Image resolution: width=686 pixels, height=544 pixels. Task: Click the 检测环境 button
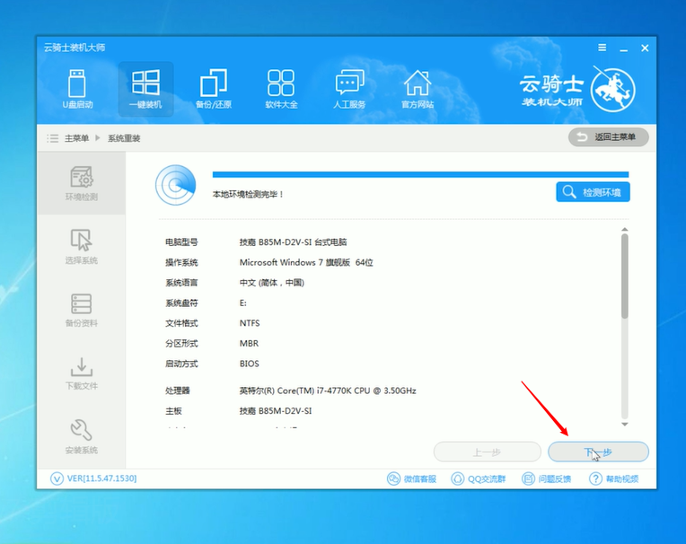(x=593, y=192)
